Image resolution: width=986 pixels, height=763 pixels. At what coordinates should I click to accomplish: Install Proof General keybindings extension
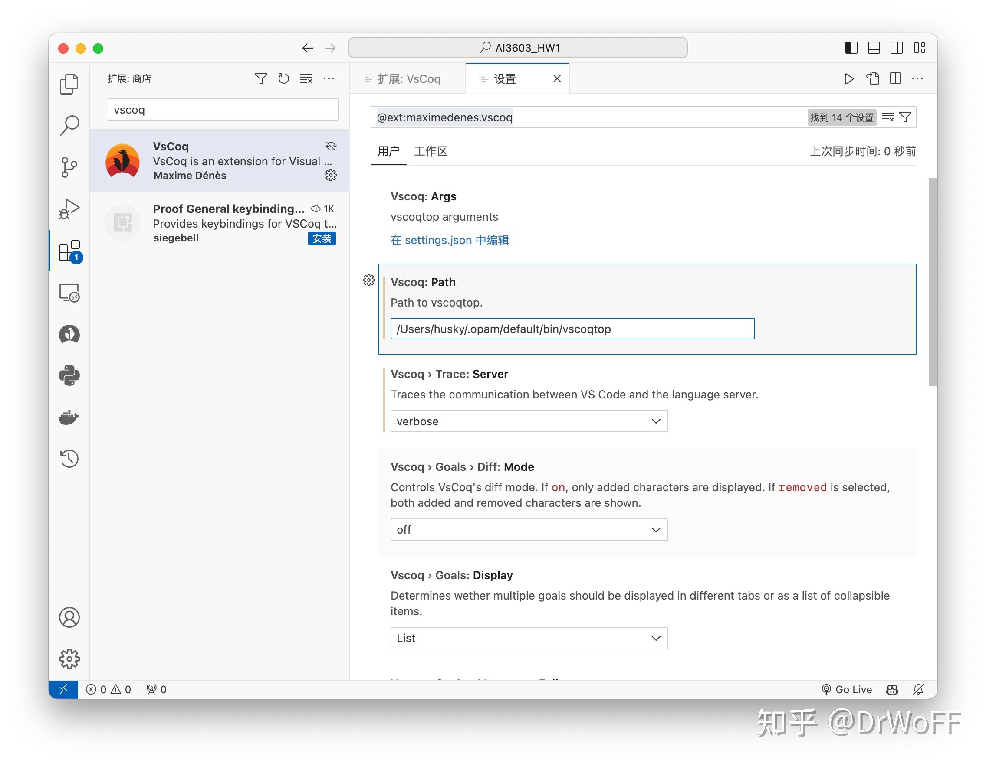click(x=322, y=238)
